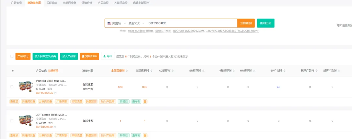Click the 复制ASIN button
The height and width of the screenshot is (139, 352).
coord(89,56)
